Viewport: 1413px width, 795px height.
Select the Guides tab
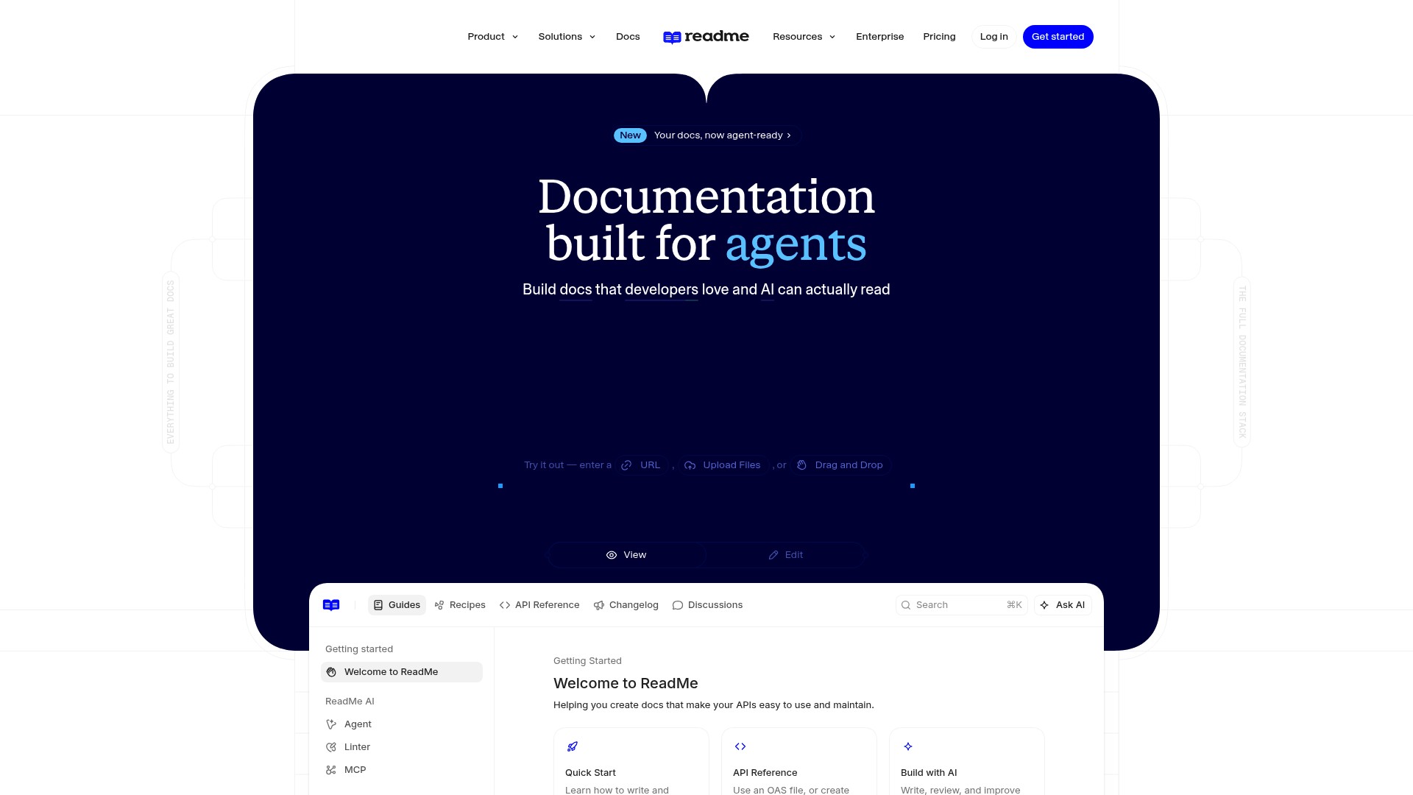point(397,605)
